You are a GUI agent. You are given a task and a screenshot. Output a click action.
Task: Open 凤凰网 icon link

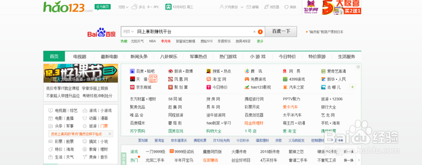[x=170, y=79]
